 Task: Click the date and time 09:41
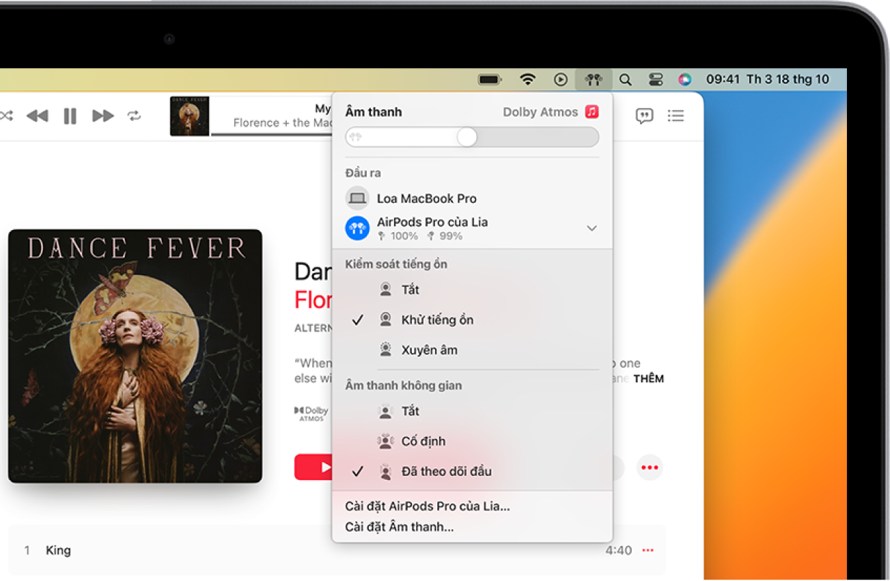767,79
